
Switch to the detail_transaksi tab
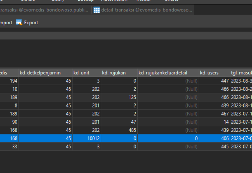[x=143, y=10]
